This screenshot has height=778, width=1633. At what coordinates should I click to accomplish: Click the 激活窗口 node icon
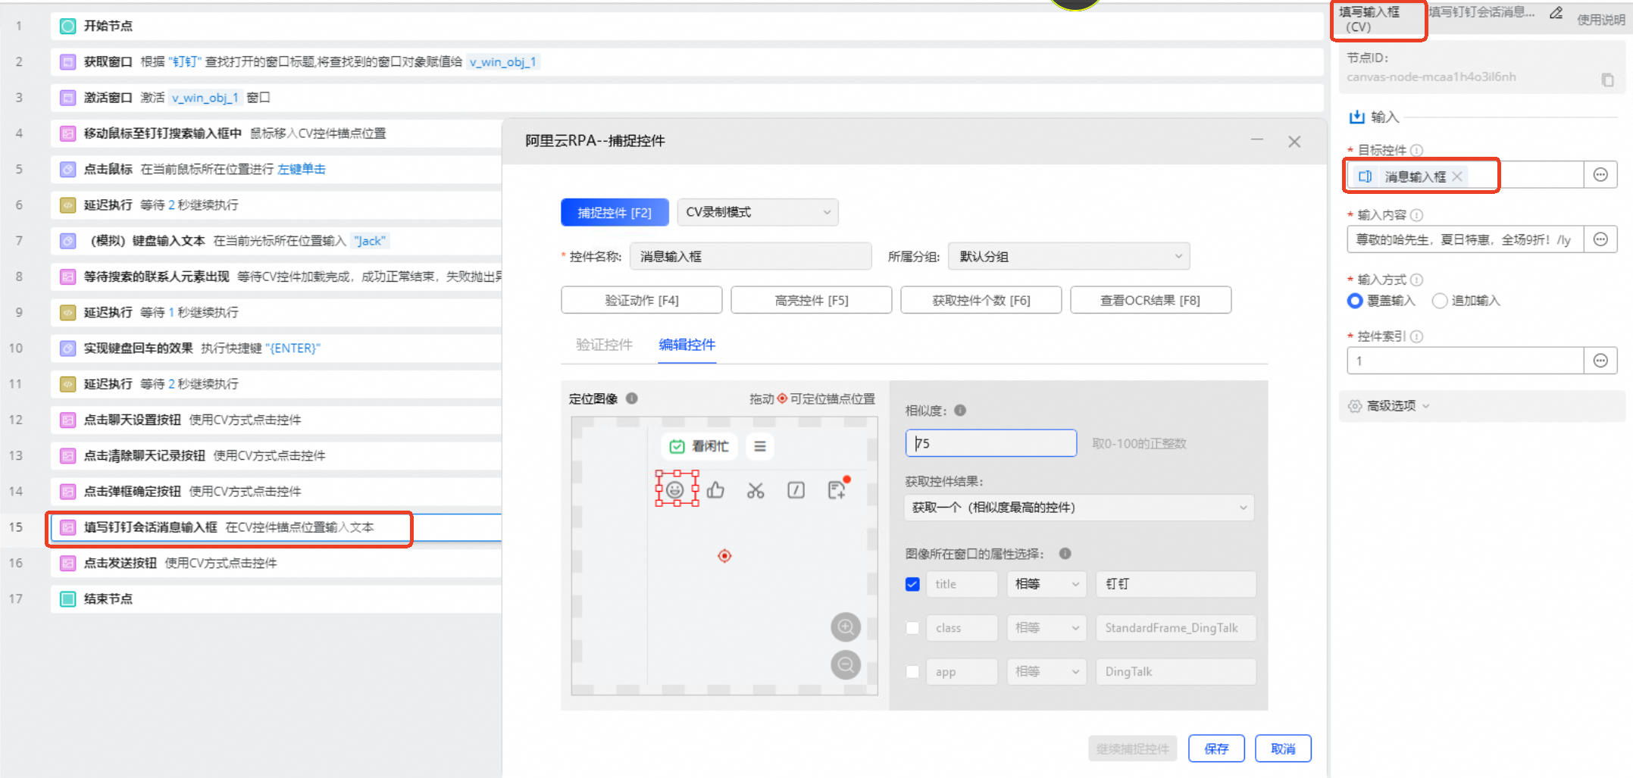click(68, 97)
